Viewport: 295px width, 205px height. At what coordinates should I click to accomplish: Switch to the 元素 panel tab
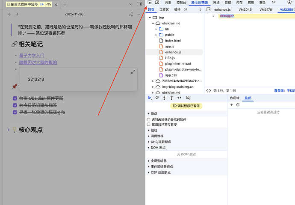[x=168, y=3]
